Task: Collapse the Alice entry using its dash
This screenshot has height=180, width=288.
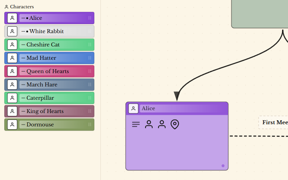Action: [23, 18]
